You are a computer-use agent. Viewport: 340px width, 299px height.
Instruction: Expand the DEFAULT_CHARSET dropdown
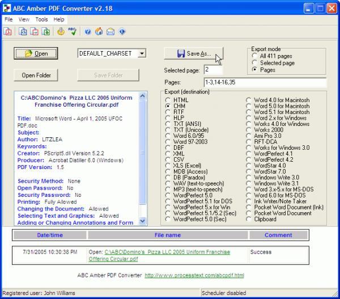pyautogui.click(x=142, y=53)
